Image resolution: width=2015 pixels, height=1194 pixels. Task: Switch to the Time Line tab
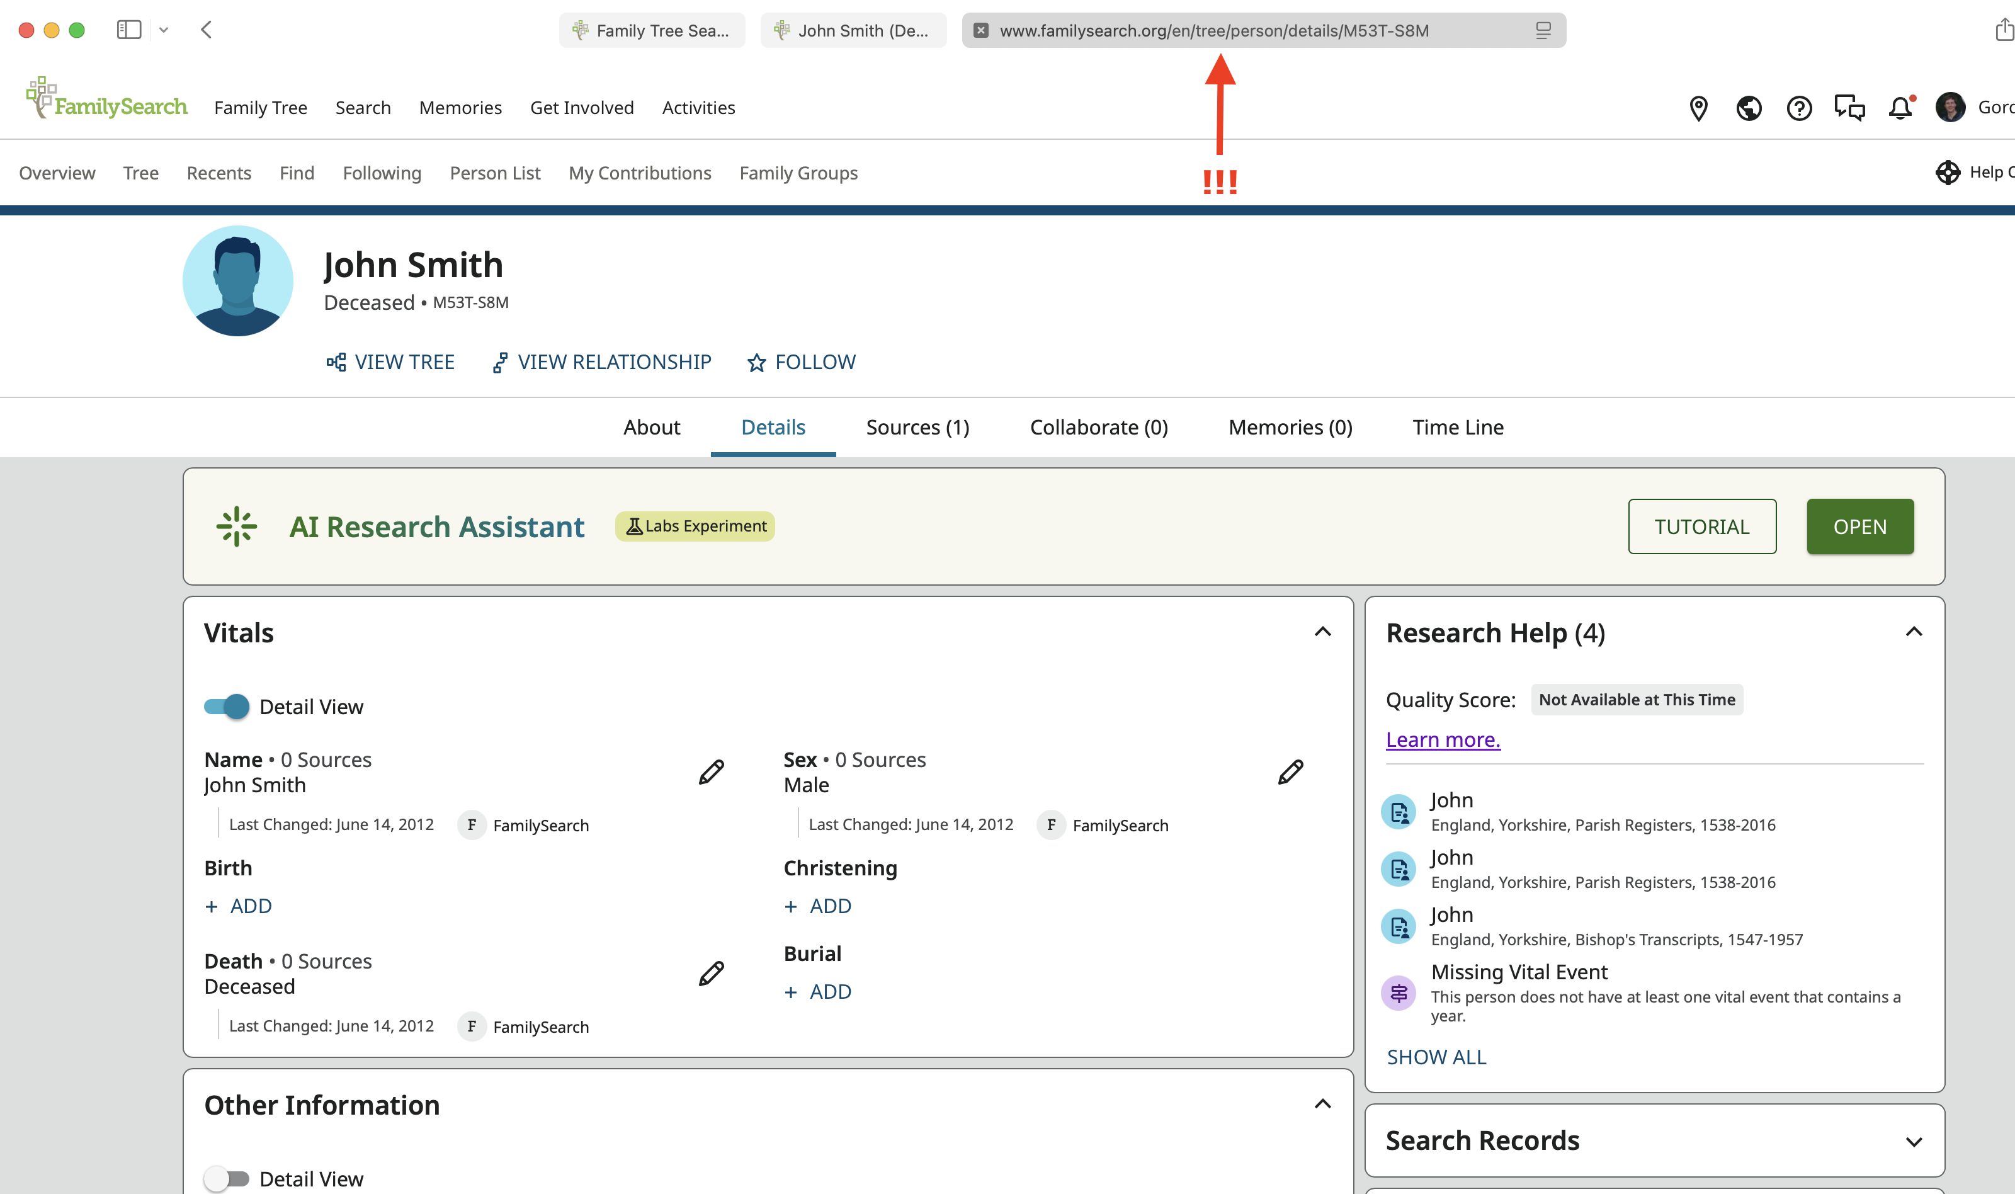point(1458,427)
